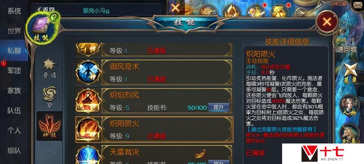
Task: Open the green help question mark icon
Action: [54, 18]
